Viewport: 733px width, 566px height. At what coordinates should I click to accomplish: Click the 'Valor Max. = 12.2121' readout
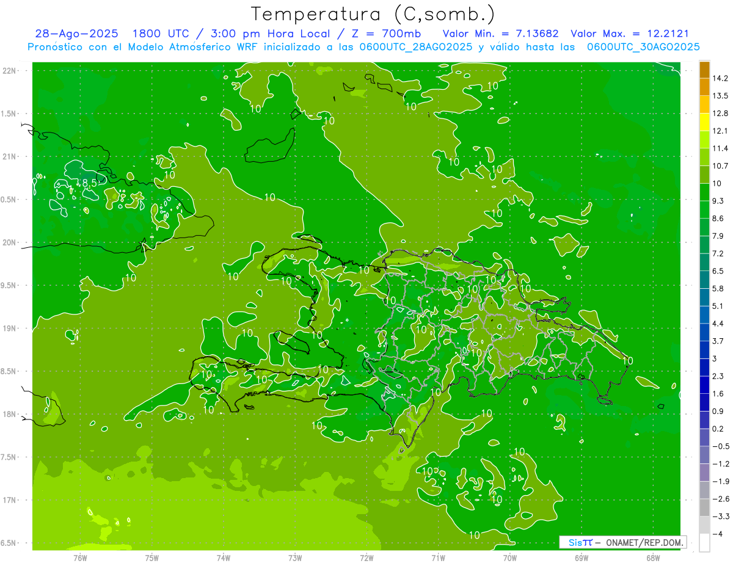click(630, 34)
